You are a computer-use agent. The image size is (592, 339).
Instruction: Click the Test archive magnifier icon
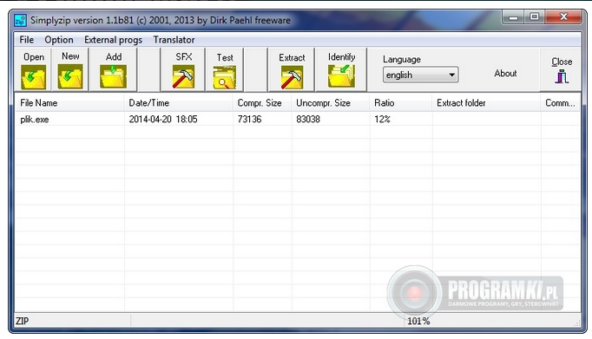coord(225,78)
